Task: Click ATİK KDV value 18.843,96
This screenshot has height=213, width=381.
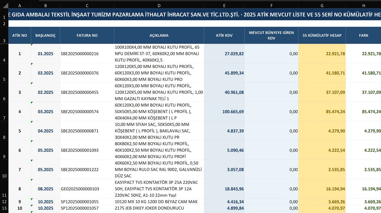Action: (x=224, y=189)
